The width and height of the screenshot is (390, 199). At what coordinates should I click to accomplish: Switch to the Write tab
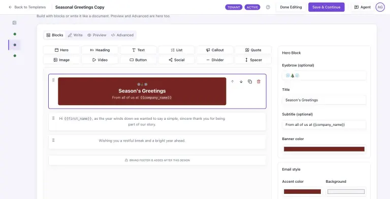pyautogui.click(x=75, y=35)
